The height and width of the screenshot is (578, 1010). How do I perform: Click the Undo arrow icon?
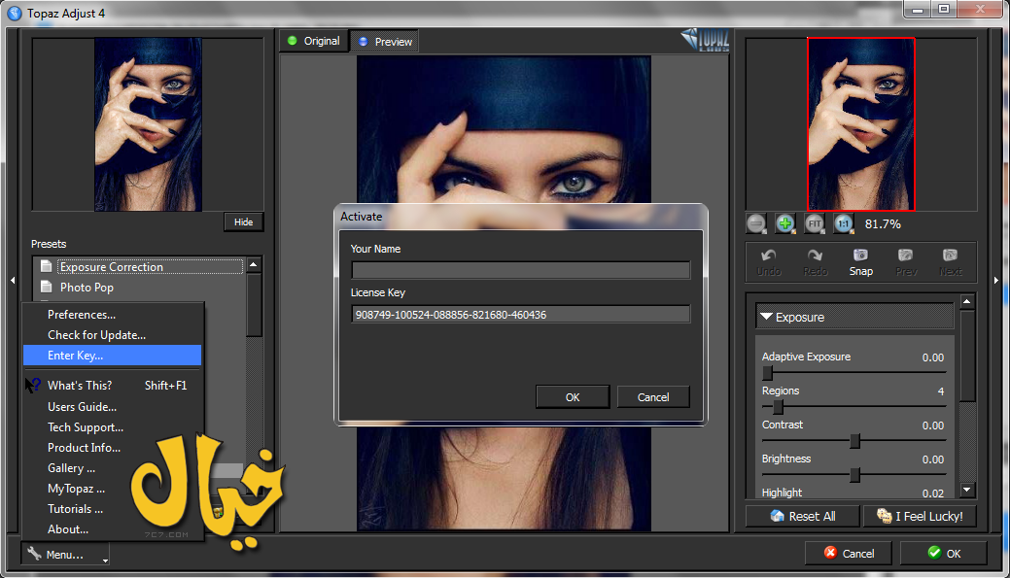[769, 255]
